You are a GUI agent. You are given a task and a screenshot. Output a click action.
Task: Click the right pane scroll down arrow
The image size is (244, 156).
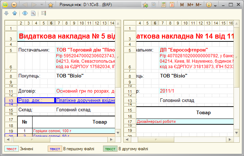236,133
